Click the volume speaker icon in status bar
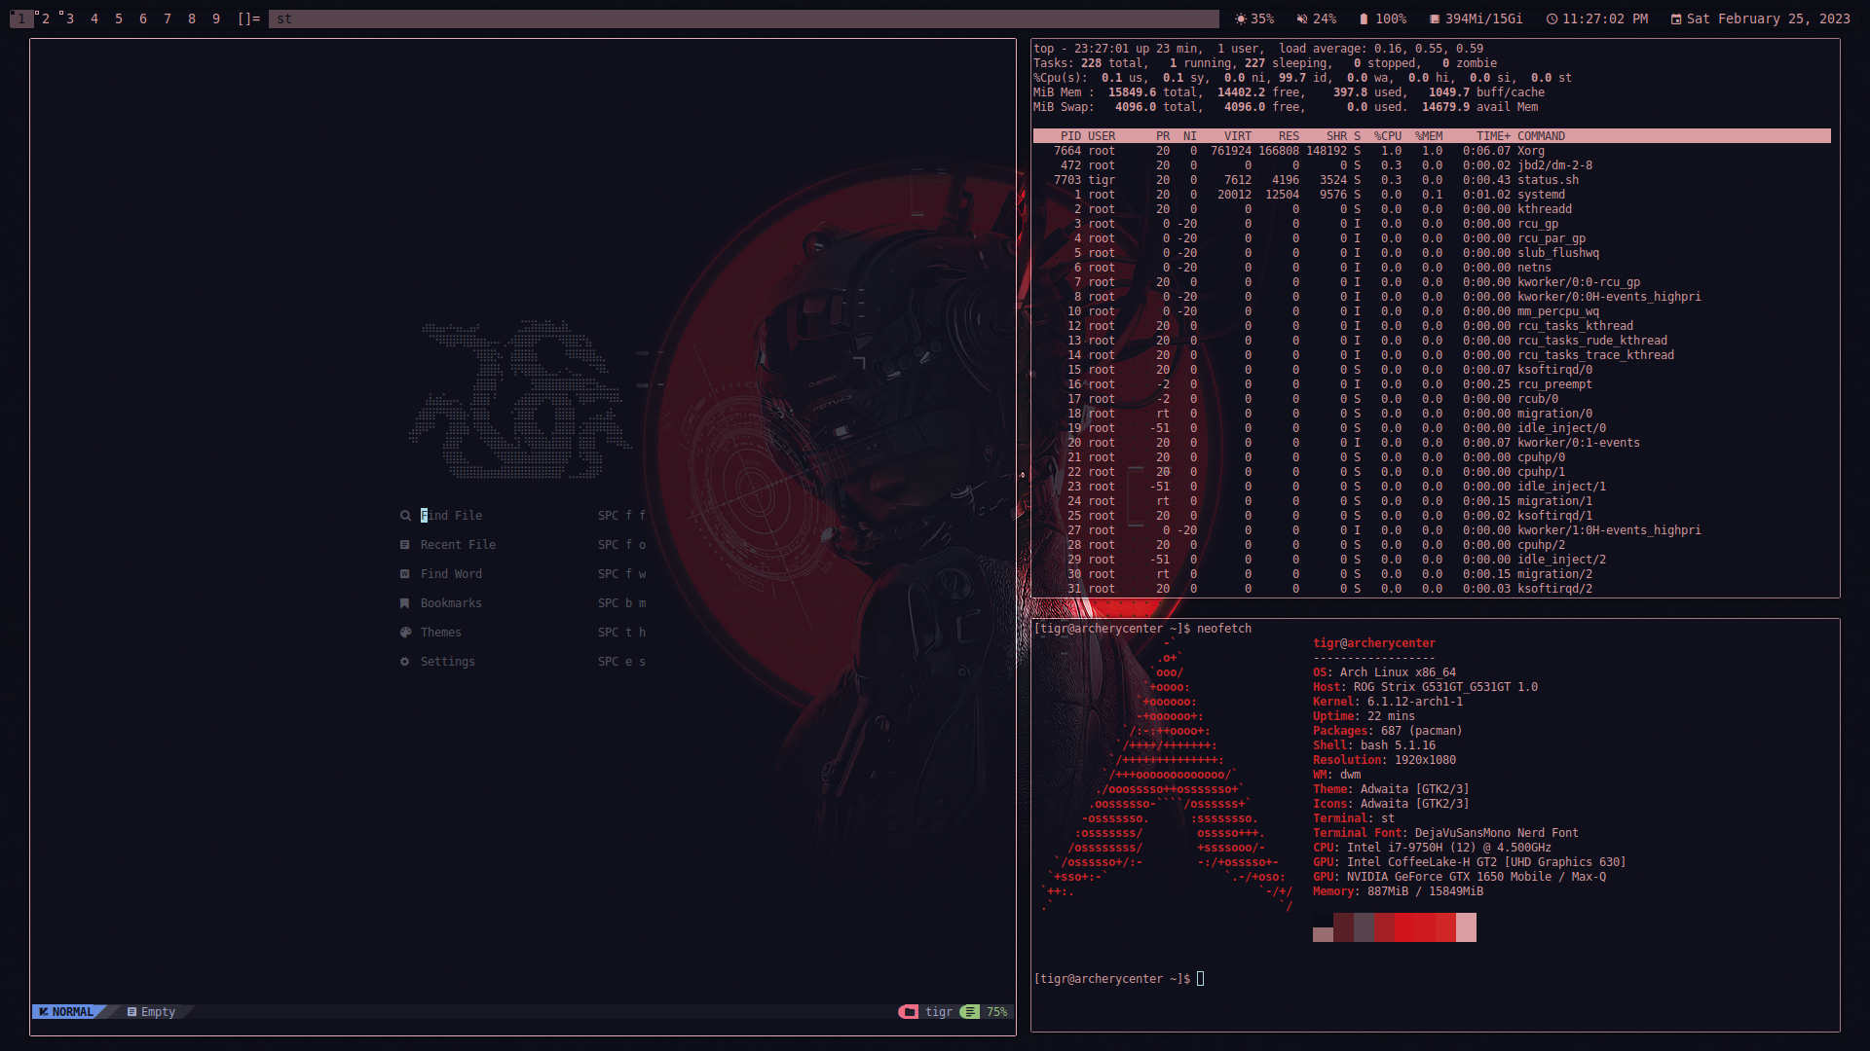The image size is (1870, 1051). tap(1302, 18)
